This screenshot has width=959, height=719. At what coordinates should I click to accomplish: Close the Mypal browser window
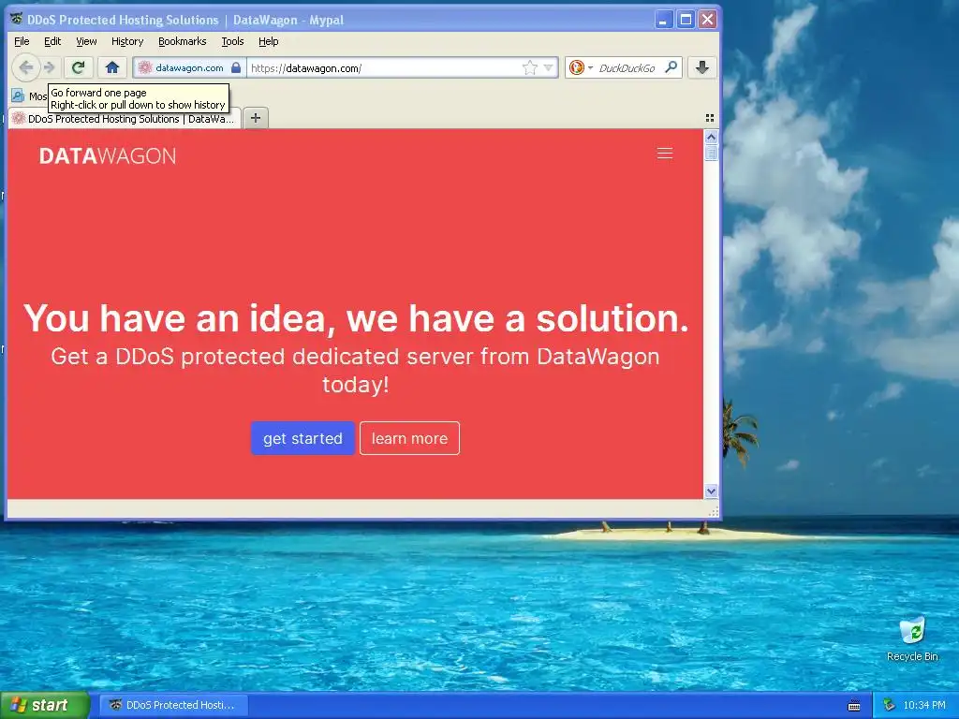tap(708, 20)
